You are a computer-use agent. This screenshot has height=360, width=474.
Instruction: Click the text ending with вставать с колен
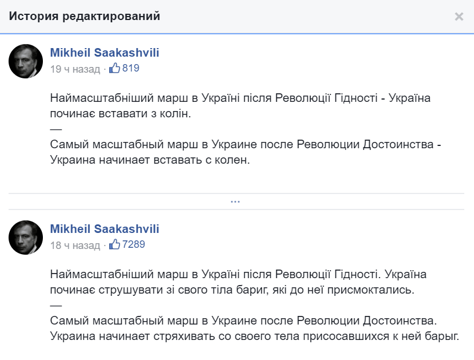click(245, 152)
